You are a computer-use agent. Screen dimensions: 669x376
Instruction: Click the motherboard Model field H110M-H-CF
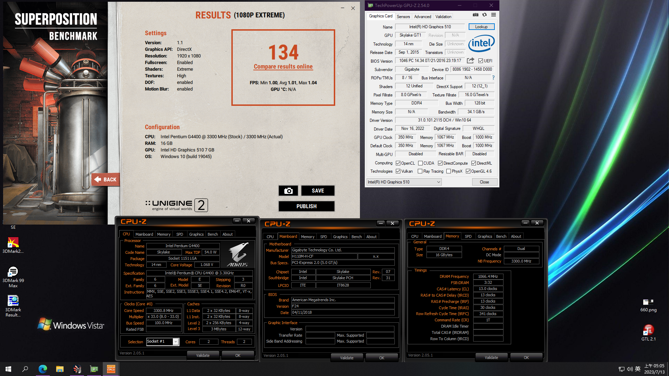point(324,256)
